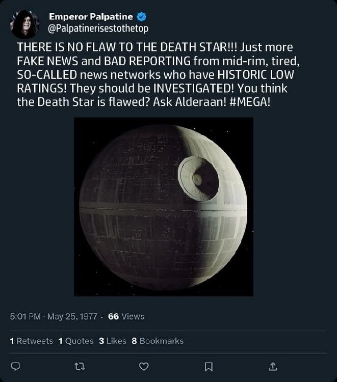The image size is (337, 382).
Task: Open the share options icon
Action: coord(272,366)
